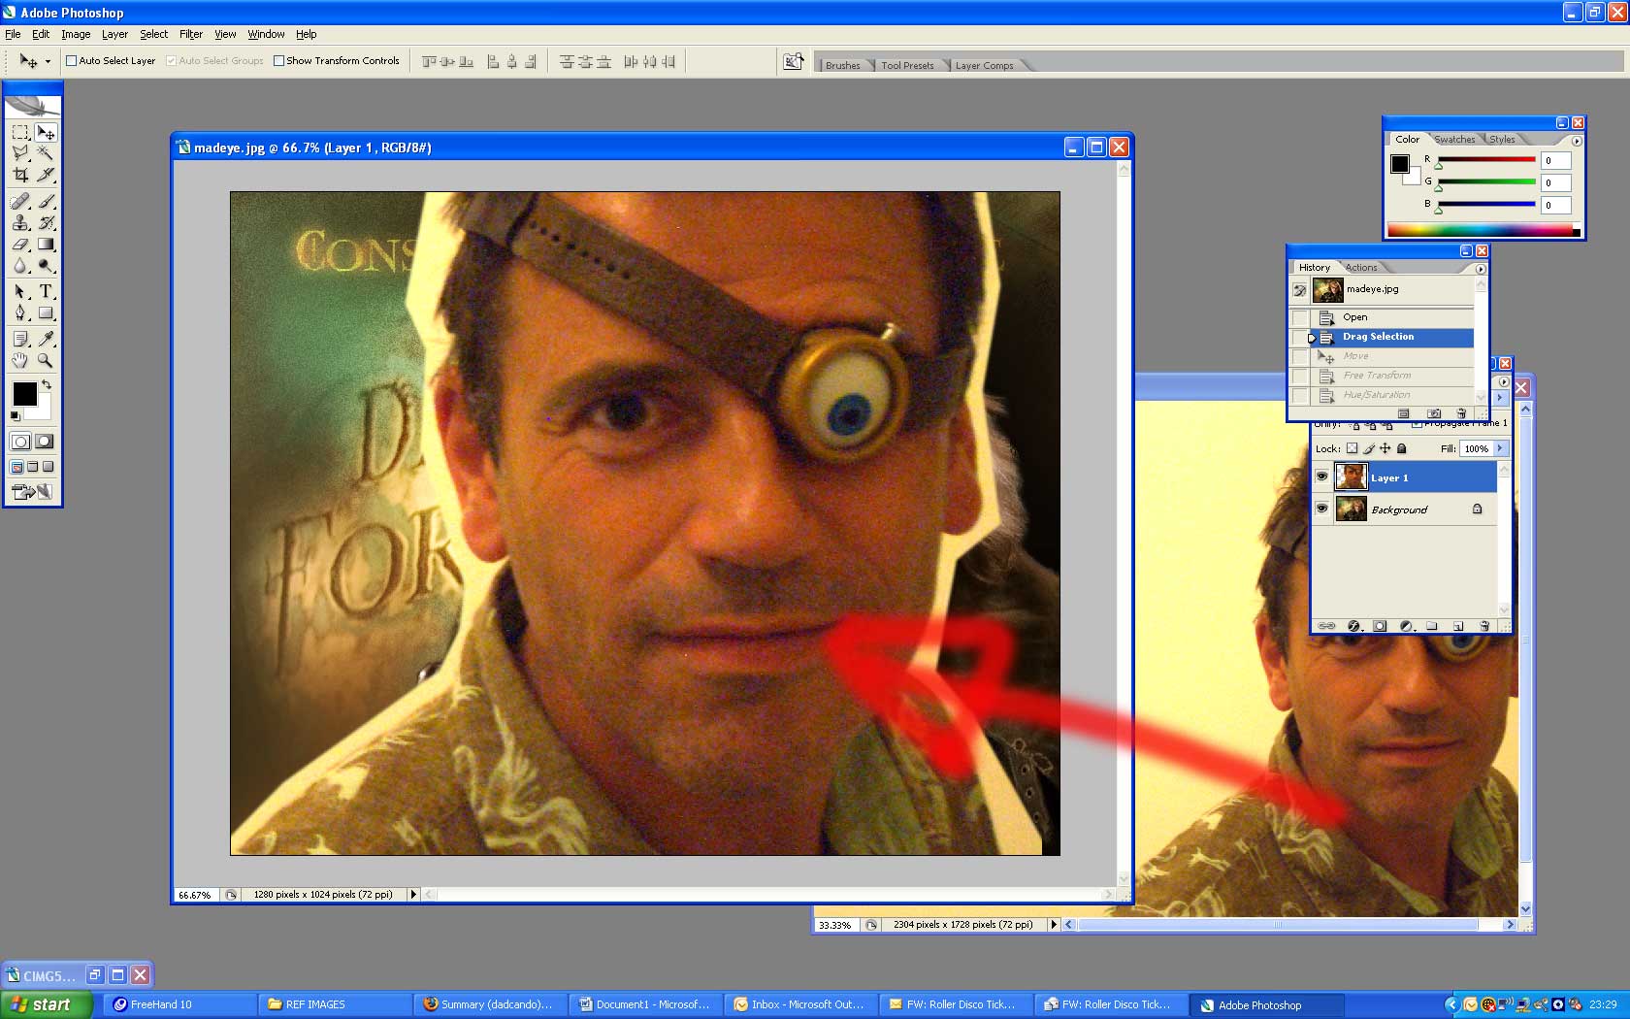1630x1019 pixels.
Task: Select the History Brush tool
Action: pos(46,223)
